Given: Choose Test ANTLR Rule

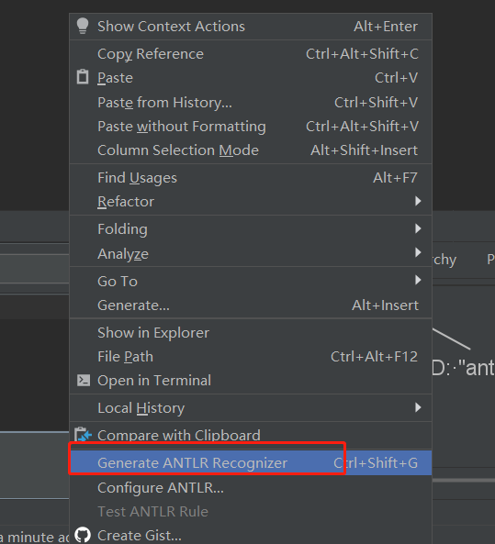Looking at the screenshot, I should tap(251, 512).
